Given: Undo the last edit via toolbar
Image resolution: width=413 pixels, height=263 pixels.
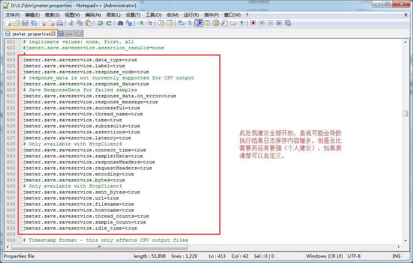Looking at the screenshot, I should tap(100, 23).
